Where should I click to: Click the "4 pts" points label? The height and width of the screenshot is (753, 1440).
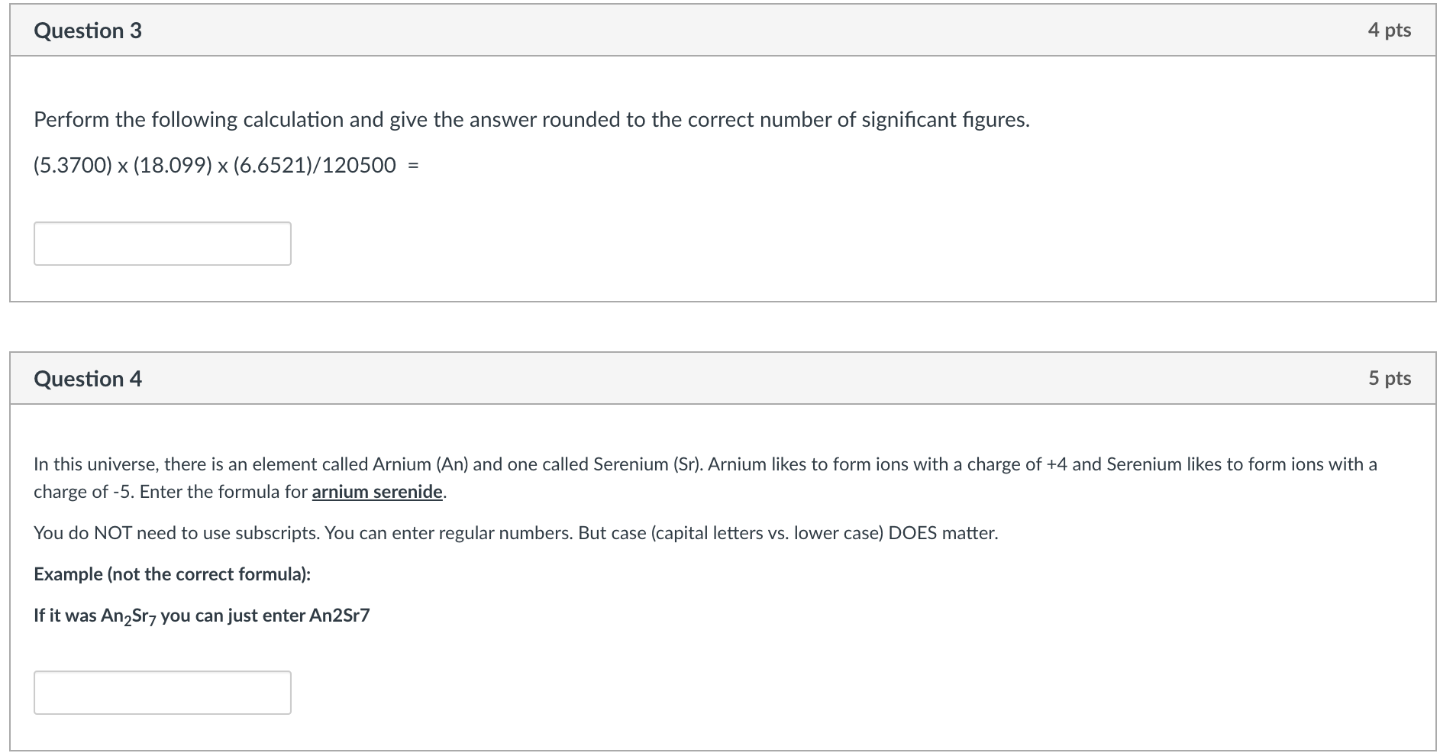pyautogui.click(x=1389, y=31)
